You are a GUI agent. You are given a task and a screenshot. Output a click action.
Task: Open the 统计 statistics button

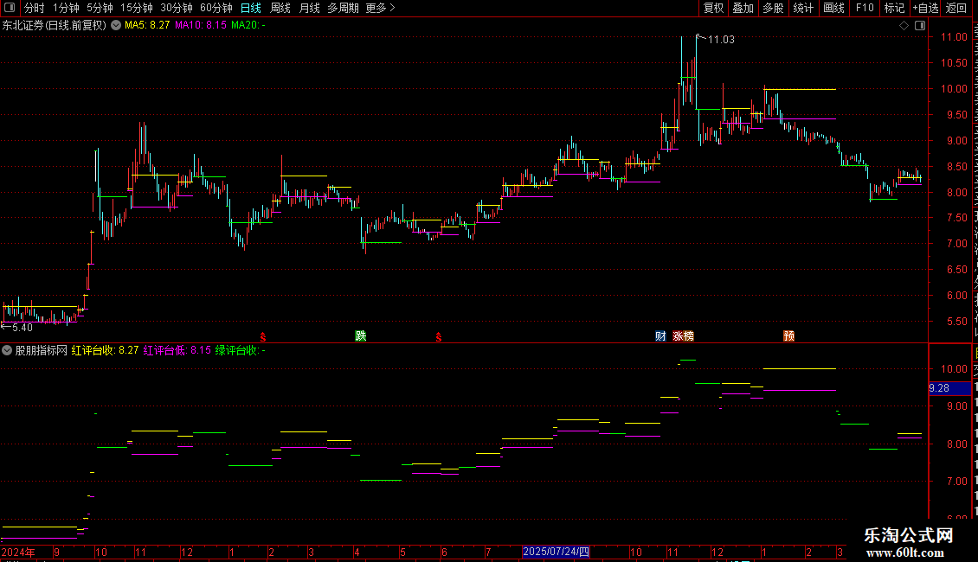(x=802, y=8)
